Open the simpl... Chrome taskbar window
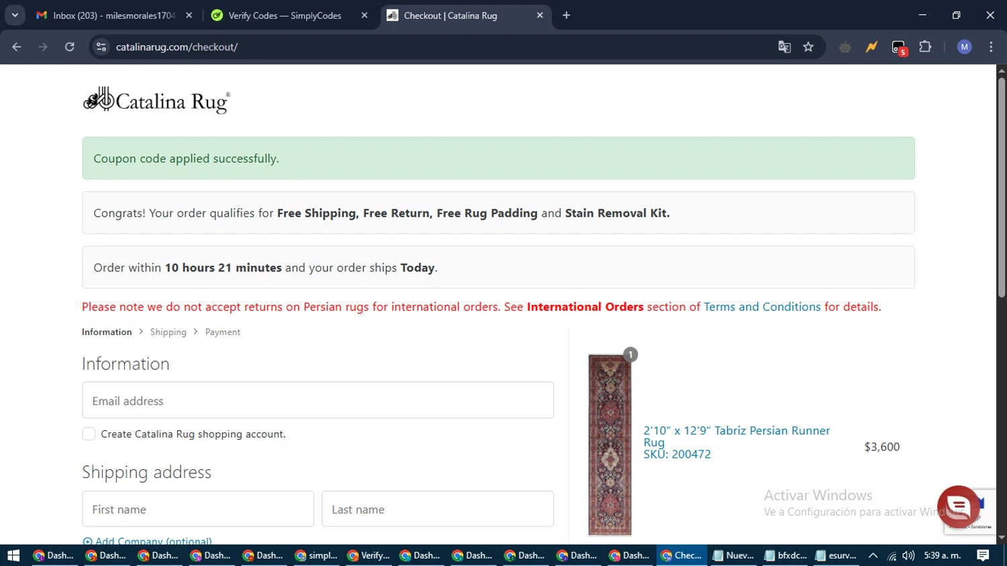 tap(317, 555)
